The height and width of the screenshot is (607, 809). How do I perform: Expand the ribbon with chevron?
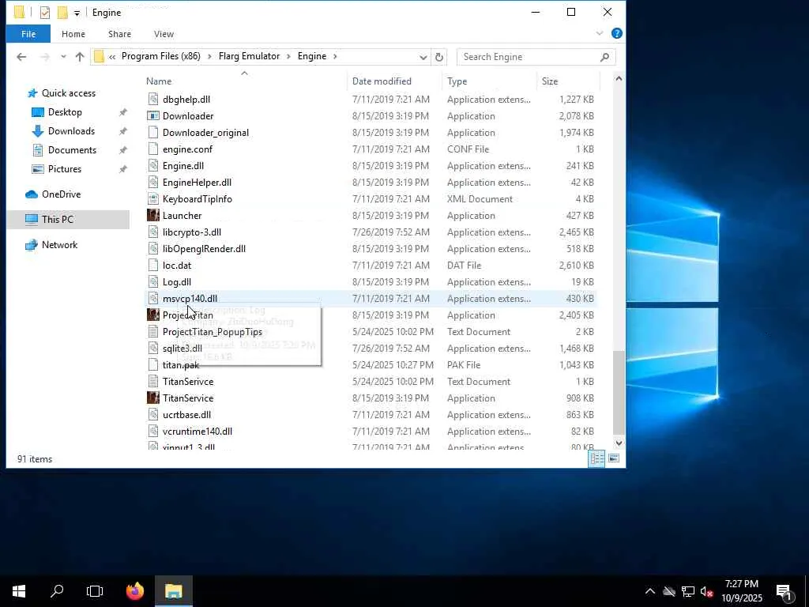tap(600, 33)
